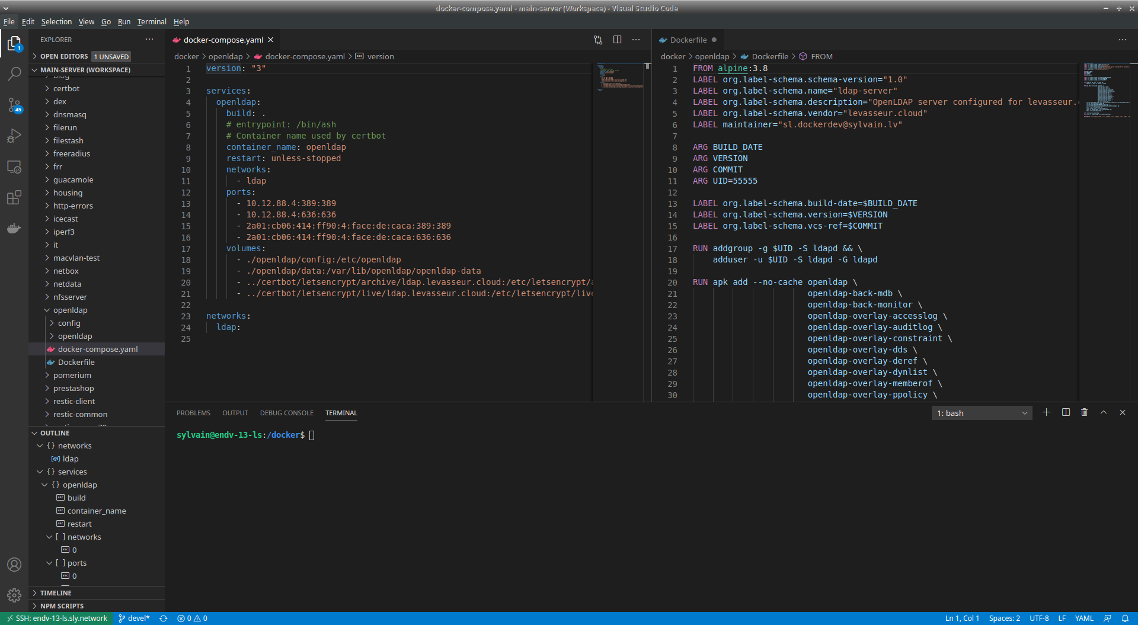Split the docker-compose editor right

point(617,40)
